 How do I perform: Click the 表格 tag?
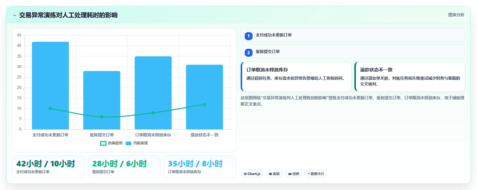click(x=274, y=174)
